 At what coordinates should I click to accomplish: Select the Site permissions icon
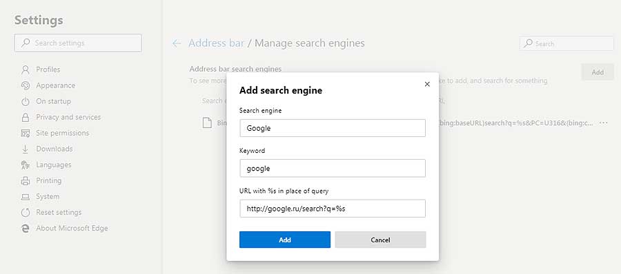pos(26,134)
